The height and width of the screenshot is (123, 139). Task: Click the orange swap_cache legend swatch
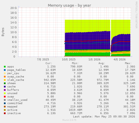[x=5, y=77]
